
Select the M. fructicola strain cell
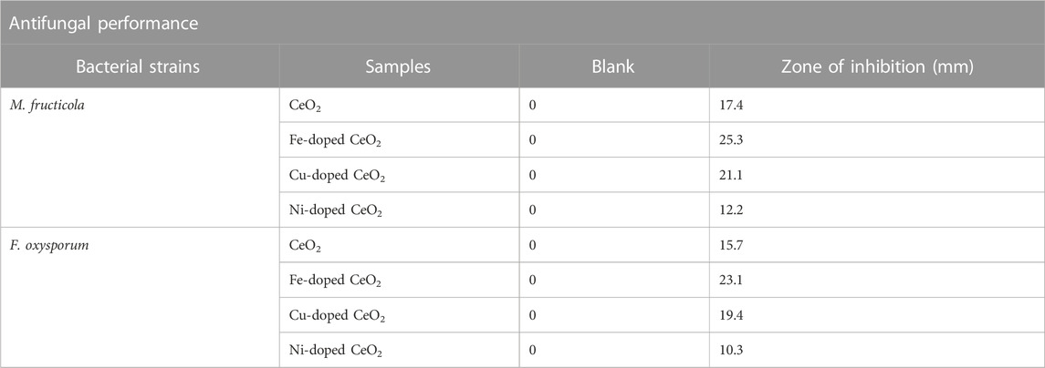[46, 106]
